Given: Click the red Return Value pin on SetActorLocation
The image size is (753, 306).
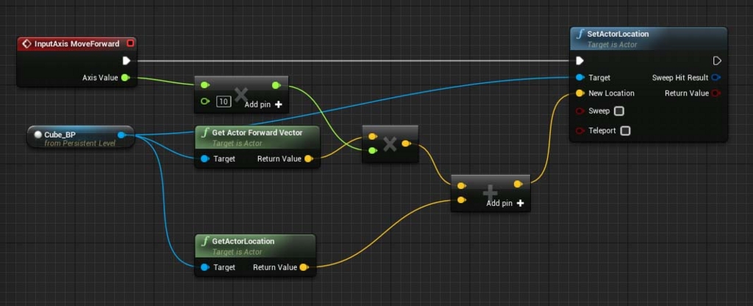Looking at the screenshot, I should point(716,93).
